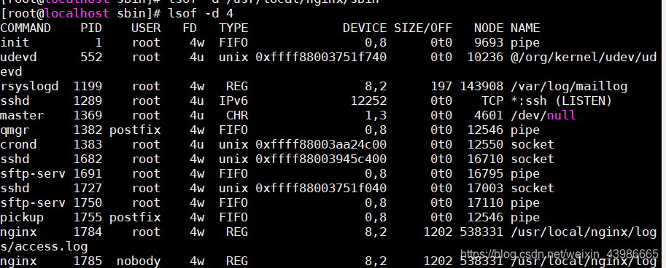
Task: Click node number 16710
Action: (485, 159)
